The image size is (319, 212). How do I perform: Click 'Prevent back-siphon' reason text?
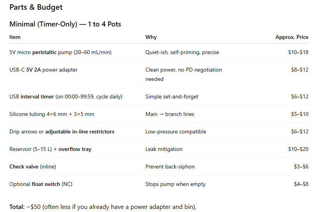point(170,166)
